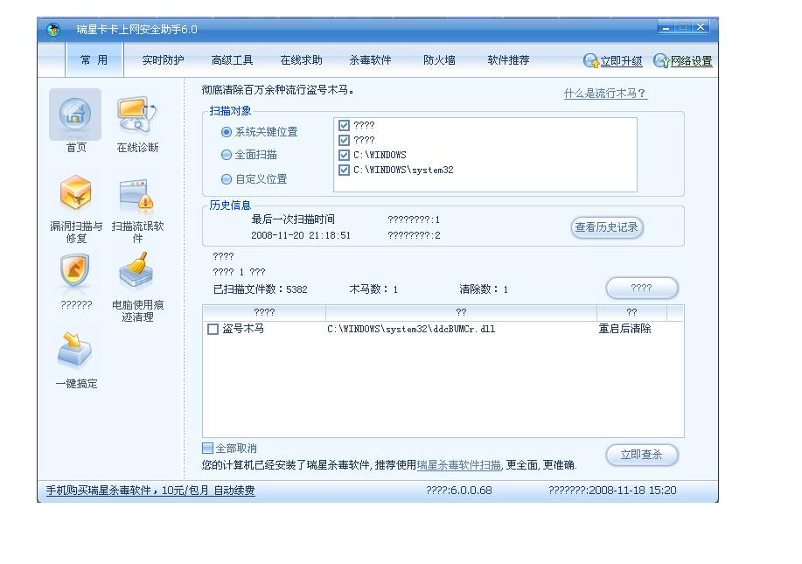Click the 2008-11-18 15:20 status bar date
802x564 pixels.
coord(612,491)
